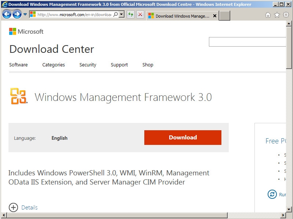The height and width of the screenshot is (219, 293).
Task: Click the address bar URL field
Action: pyautogui.click(x=74, y=15)
